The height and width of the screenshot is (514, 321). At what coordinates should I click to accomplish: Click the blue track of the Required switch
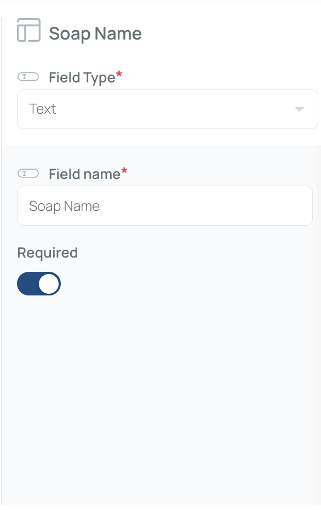pos(27,283)
